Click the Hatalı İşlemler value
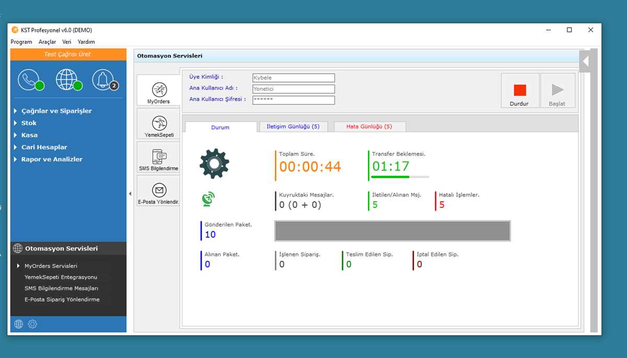Image resolution: width=627 pixels, height=358 pixels. (442, 205)
